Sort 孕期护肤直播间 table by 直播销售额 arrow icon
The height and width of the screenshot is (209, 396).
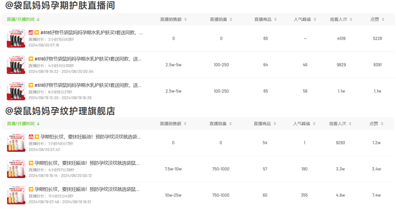click(x=185, y=19)
